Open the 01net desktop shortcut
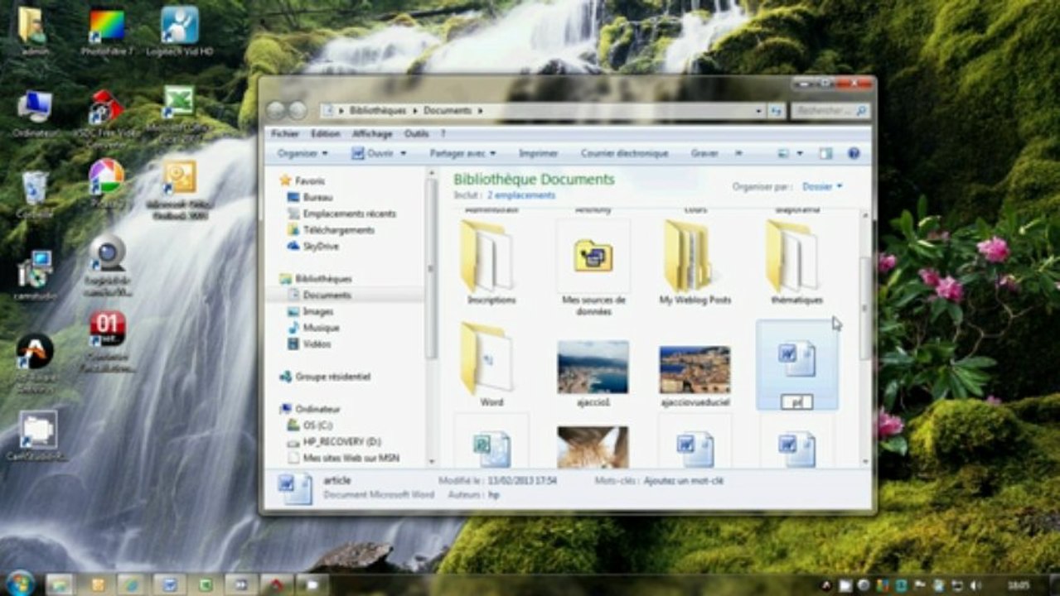1060x596 pixels. 107,339
